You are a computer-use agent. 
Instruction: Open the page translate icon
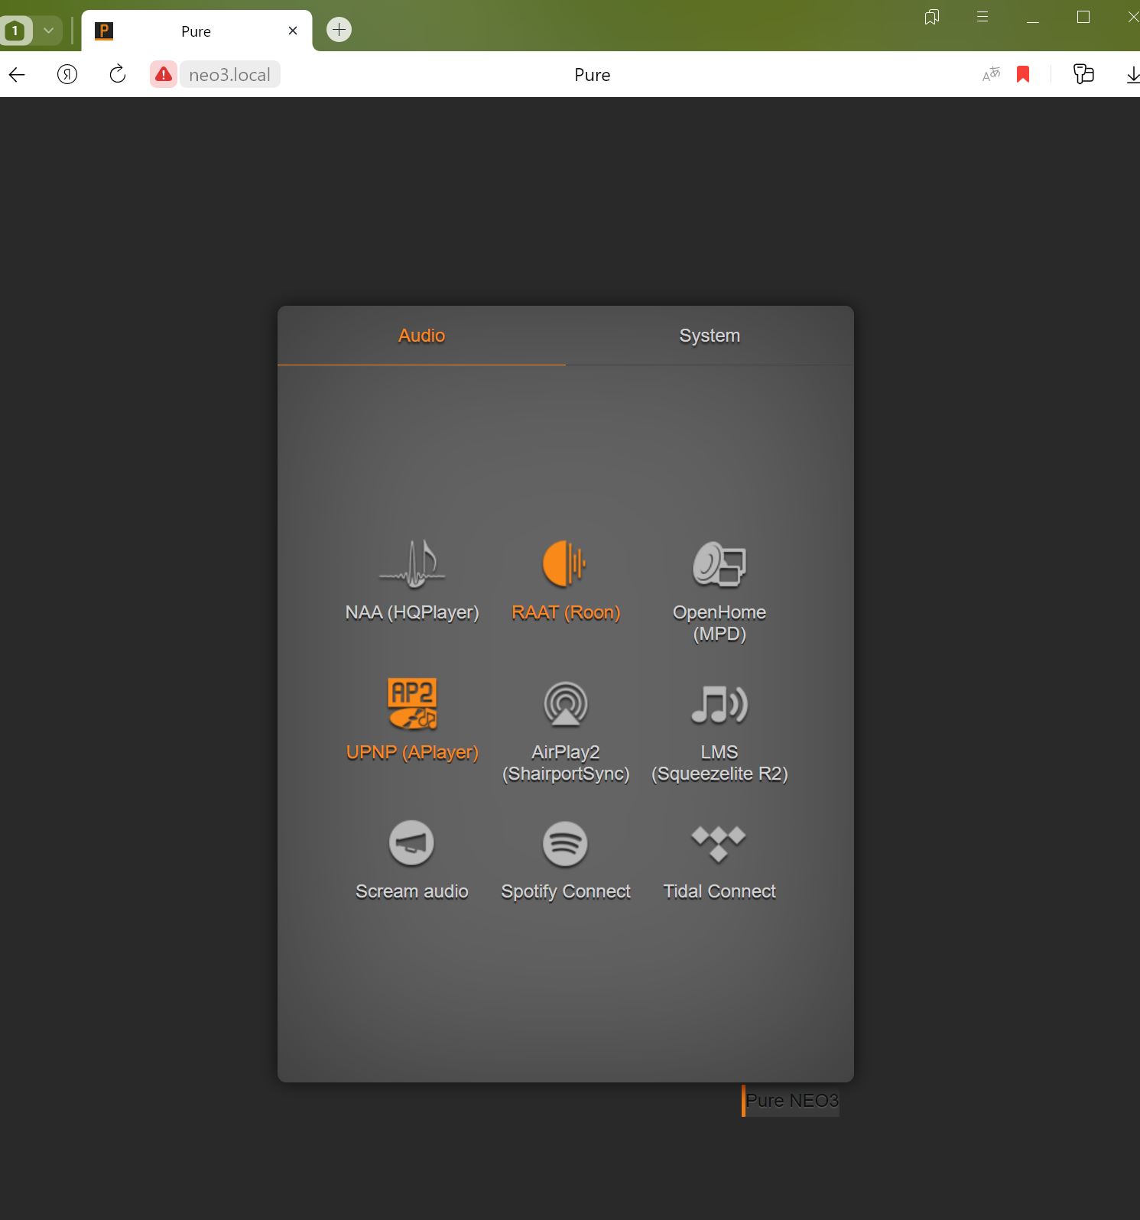click(x=991, y=74)
